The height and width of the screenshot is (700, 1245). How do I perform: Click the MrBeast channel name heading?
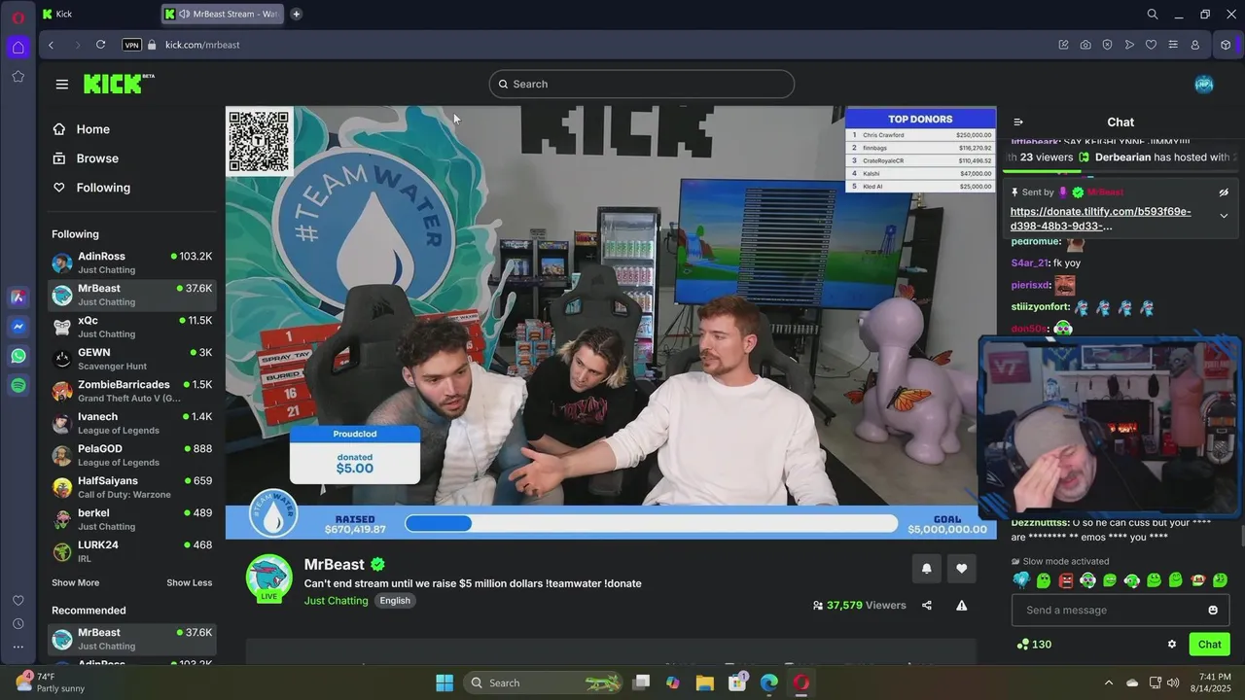click(x=335, y=565)
